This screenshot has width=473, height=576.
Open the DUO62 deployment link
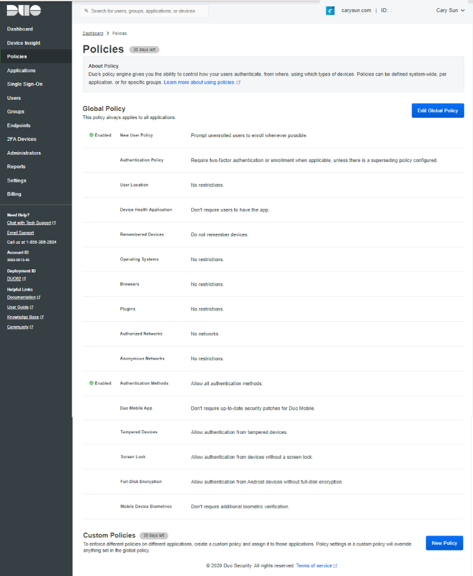tap(14, 279)
